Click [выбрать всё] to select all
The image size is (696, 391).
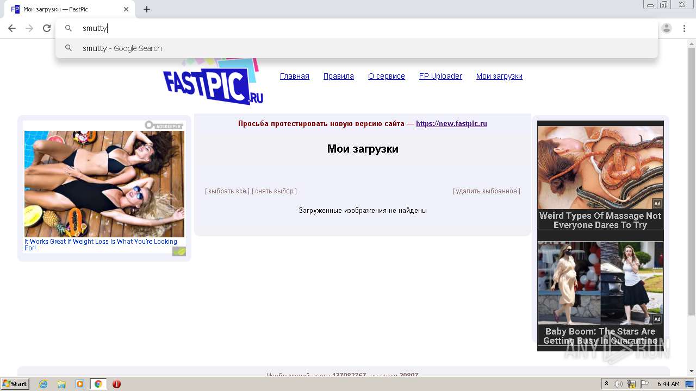point(227,191)
